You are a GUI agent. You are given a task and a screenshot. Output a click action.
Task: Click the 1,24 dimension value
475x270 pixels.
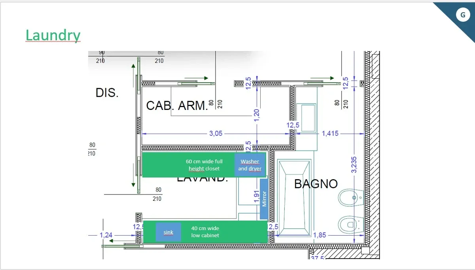tap(106, 235)
